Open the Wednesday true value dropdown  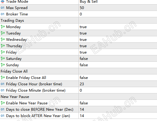tap(118, 40)
